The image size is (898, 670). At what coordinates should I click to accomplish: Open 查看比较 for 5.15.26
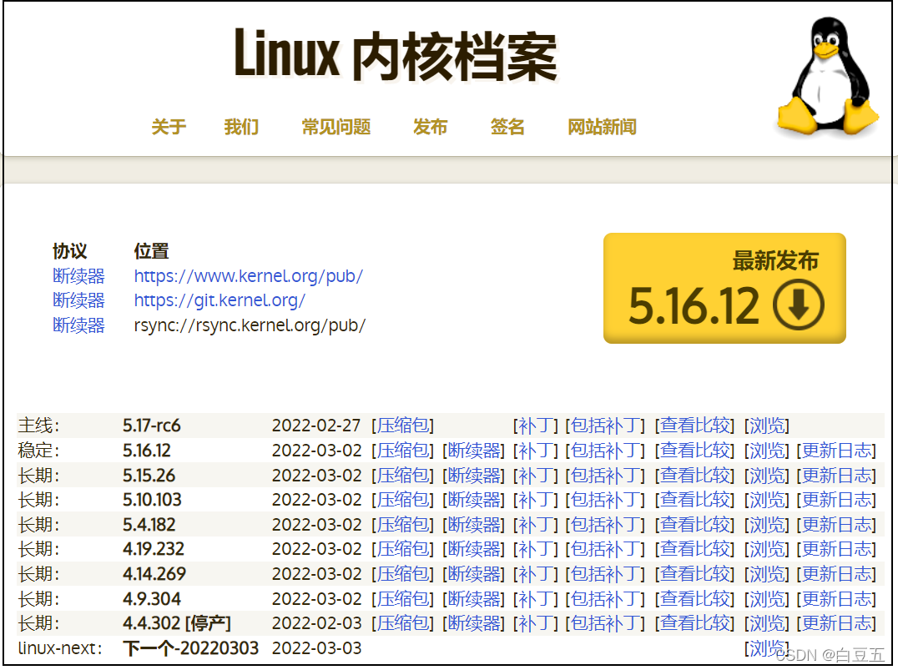click(694, 476)
